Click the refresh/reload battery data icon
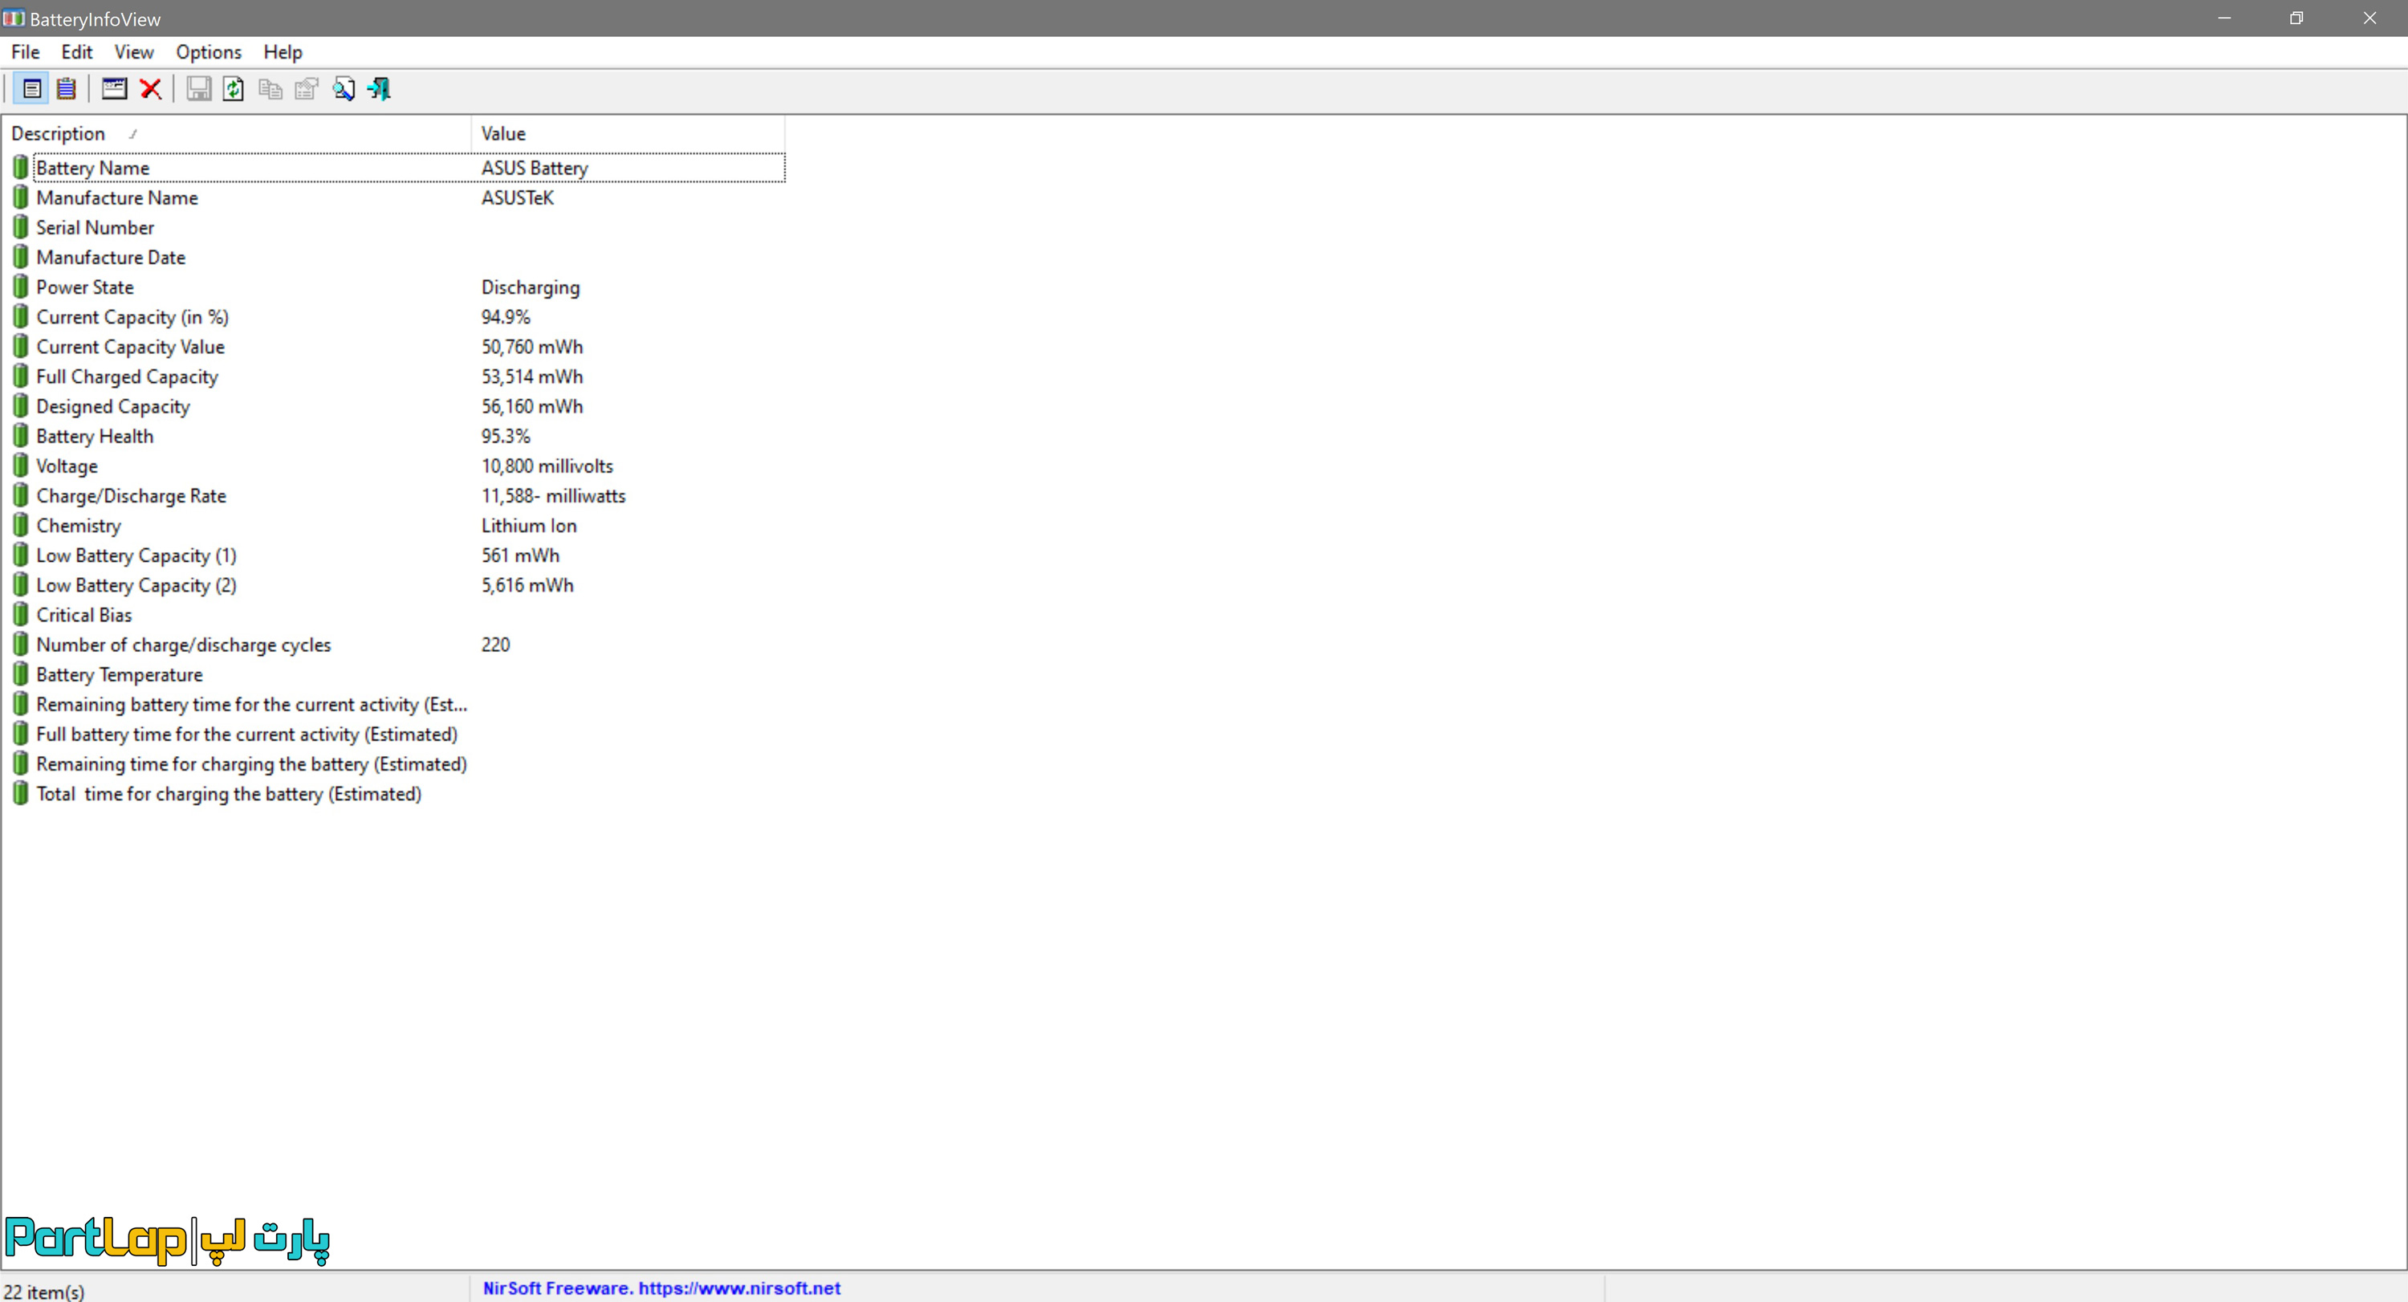This screenshot has height=1302, width=2408. pos(234,88)
